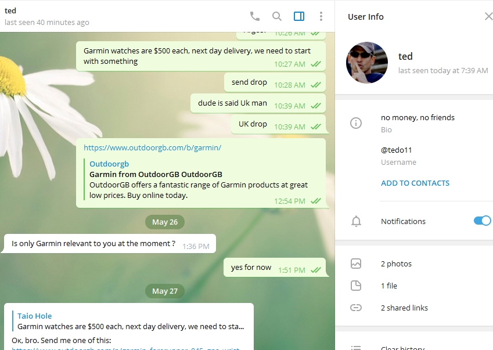Click the notifications bell icon
Image resolution: width=493 pixels, height=350 pixels.
[356, 221]
